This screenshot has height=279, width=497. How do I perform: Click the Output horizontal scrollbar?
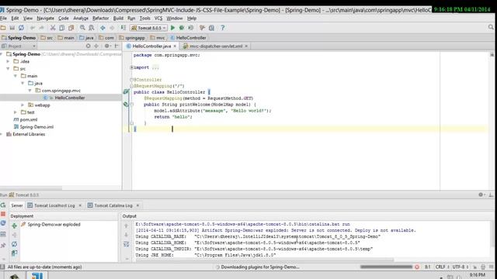265,260
